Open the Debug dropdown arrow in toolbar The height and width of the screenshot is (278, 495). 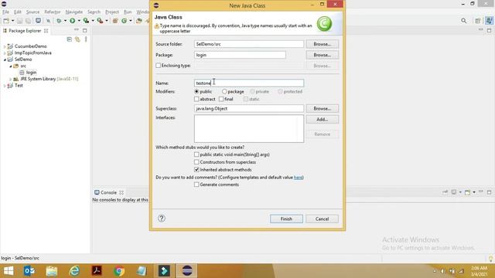tap(65, 21)
